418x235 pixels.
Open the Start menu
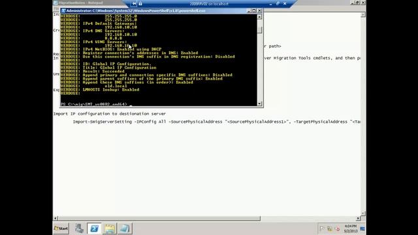(x=61, y=228)
